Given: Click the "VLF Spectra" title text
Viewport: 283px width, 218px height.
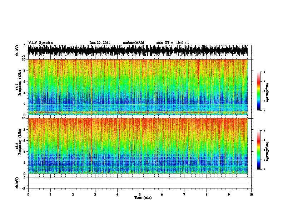Looking at the screenshot, I should tap(40, 42).
